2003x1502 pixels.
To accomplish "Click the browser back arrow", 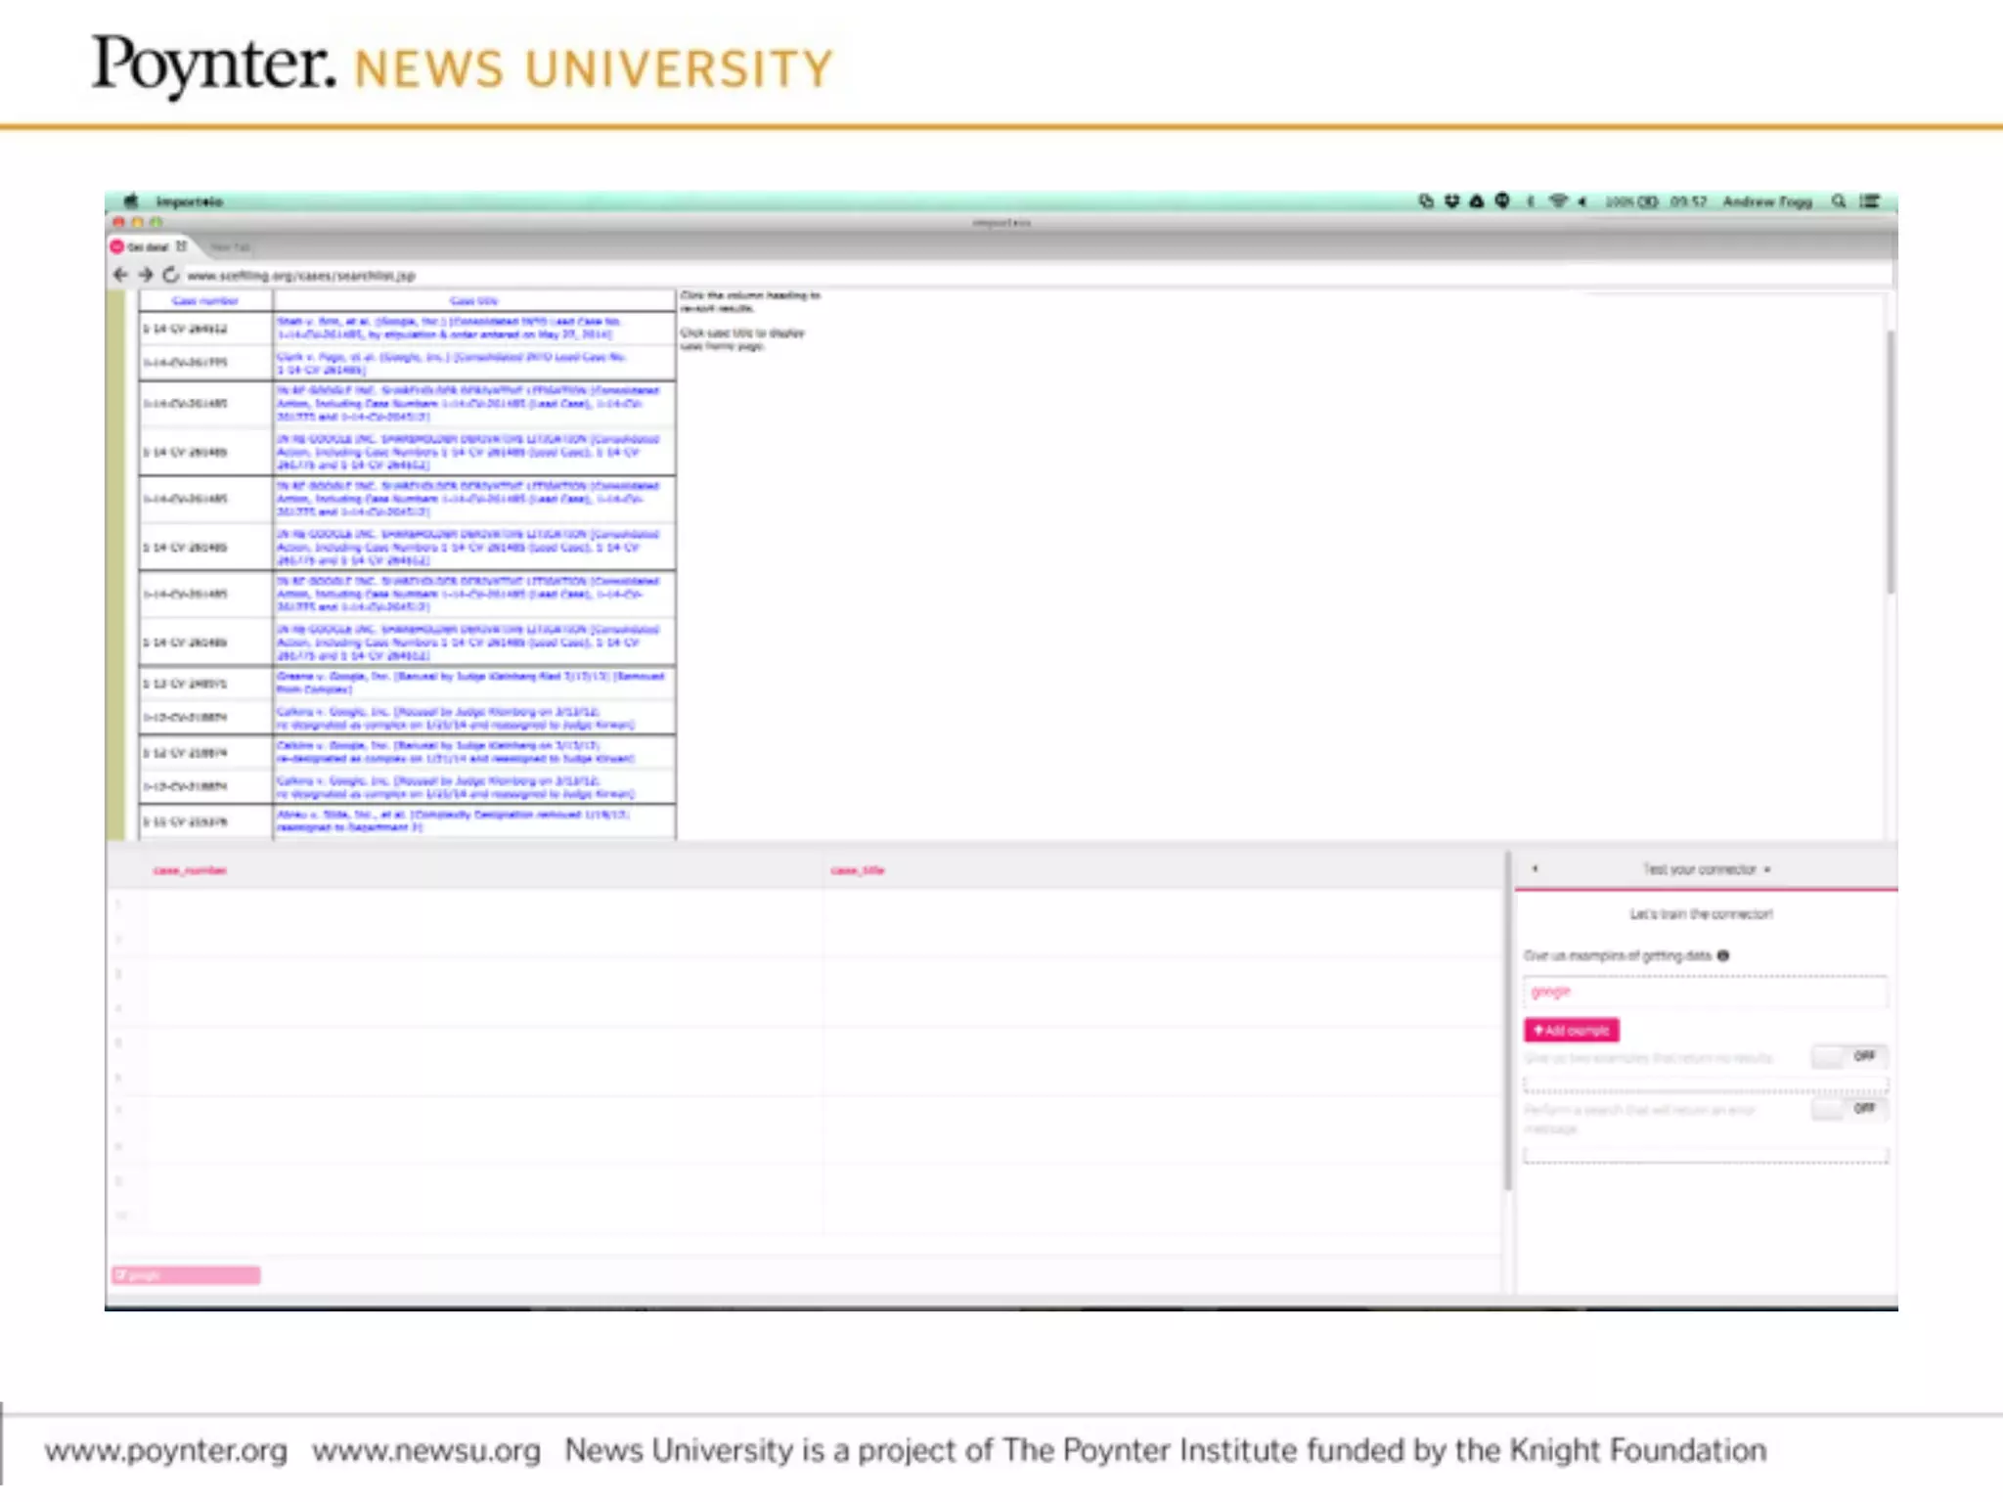I will pyautogui.click(x=120, y=275).
